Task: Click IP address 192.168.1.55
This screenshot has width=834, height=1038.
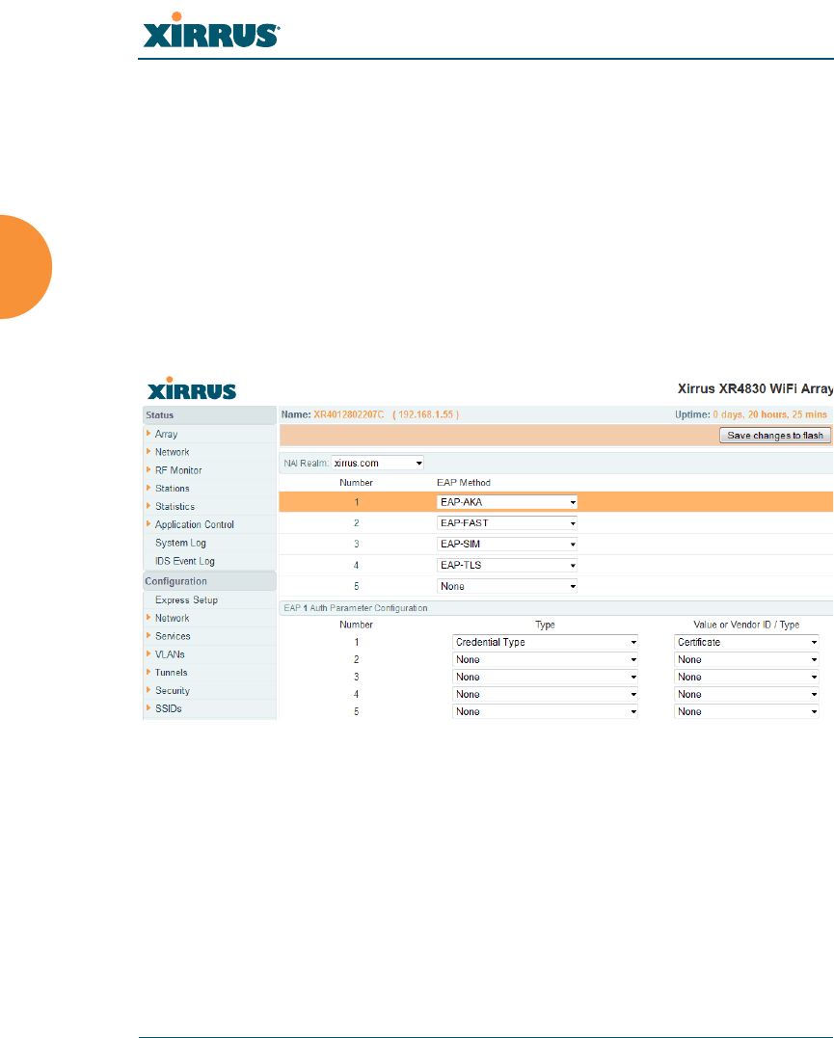Action: 426,414
